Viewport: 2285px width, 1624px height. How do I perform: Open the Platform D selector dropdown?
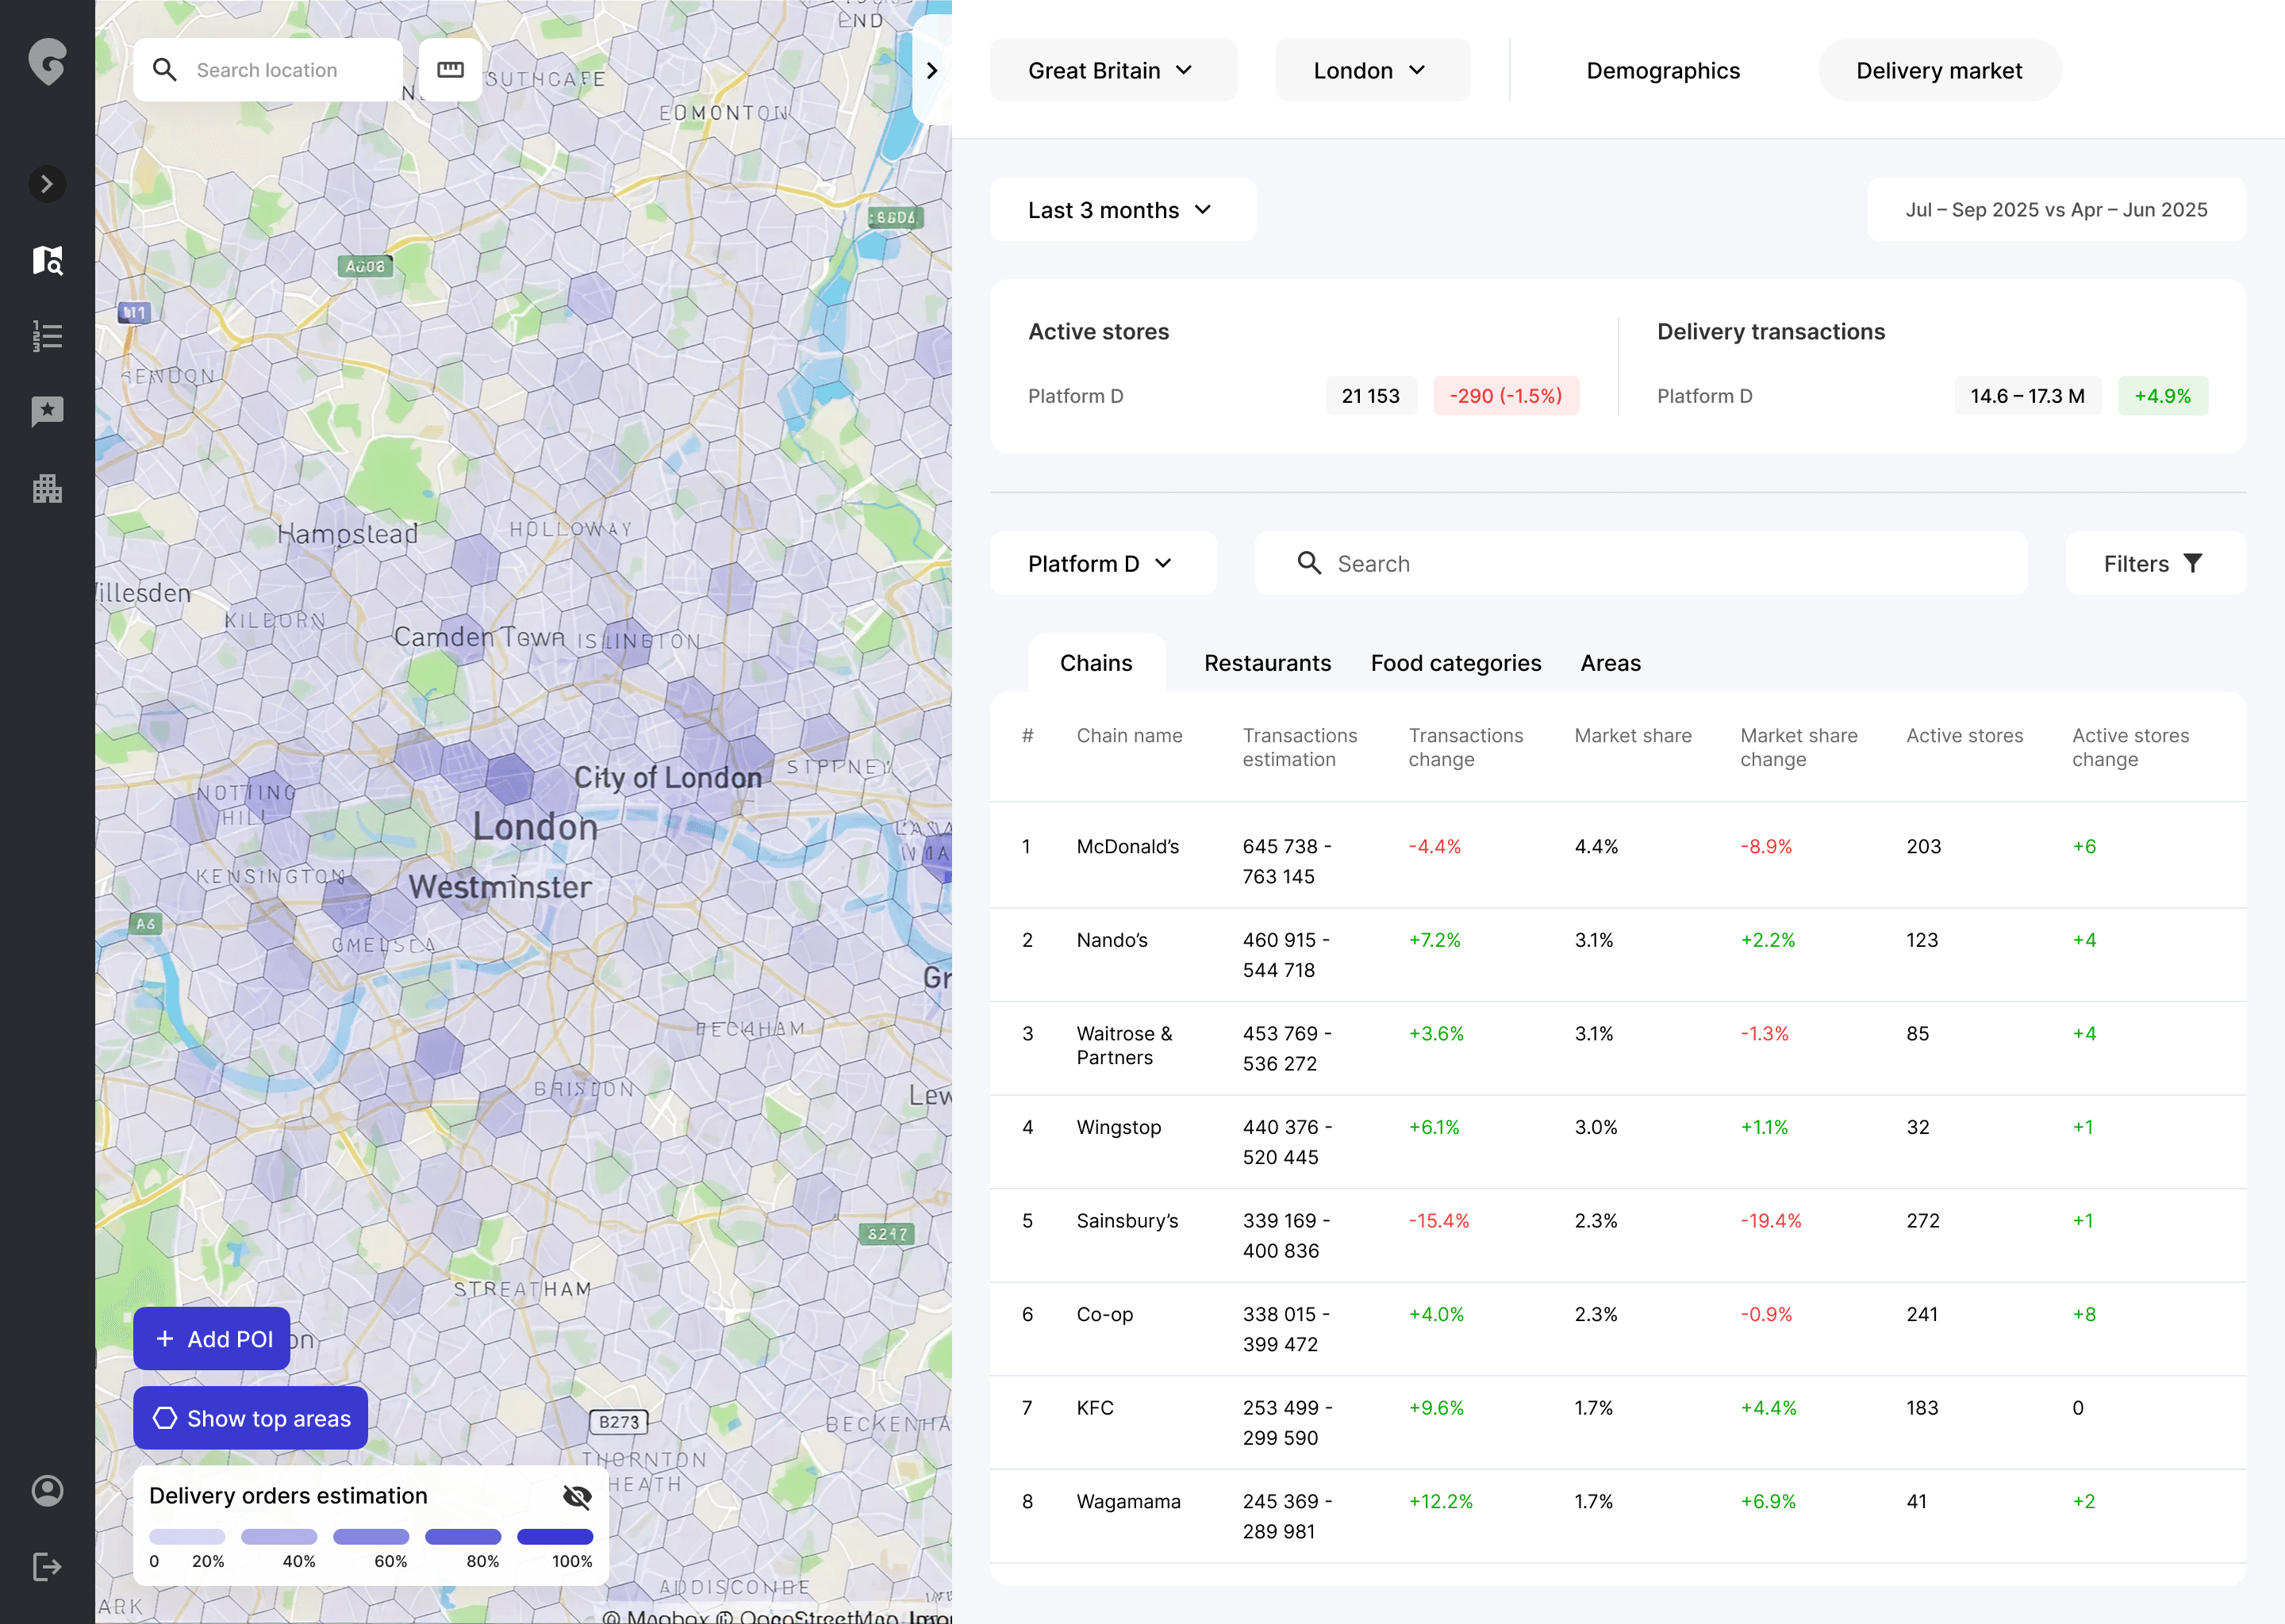(x=1103, y=563)
